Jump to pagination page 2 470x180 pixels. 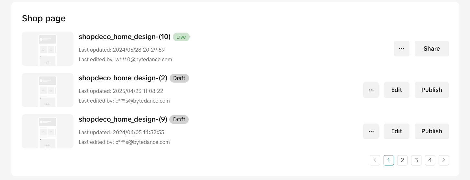click(x=402, y=160)
